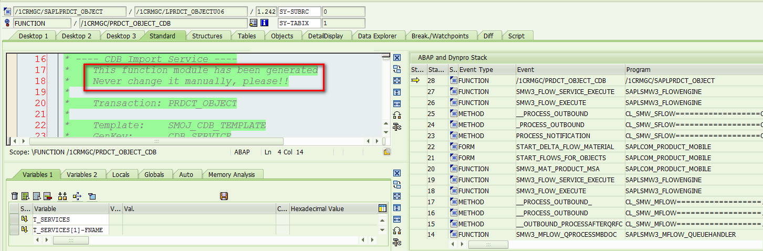Click the navigate-to-source icon next to PRDCT_OBJECT_CDB field
Image resolution: width=763 pixels, height=251 pixels.
254,23
